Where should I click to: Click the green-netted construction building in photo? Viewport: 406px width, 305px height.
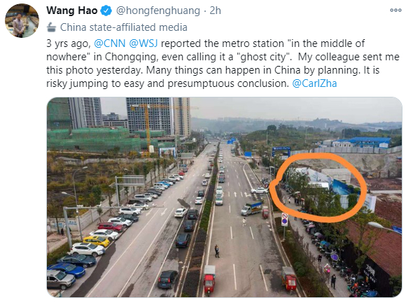(x=93, y=140)
